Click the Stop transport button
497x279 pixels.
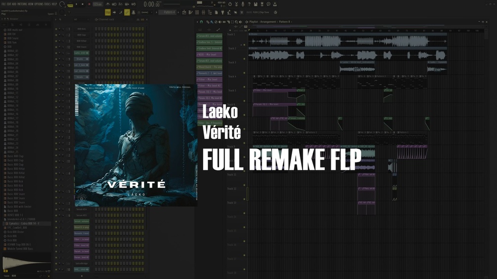point(83,4)
